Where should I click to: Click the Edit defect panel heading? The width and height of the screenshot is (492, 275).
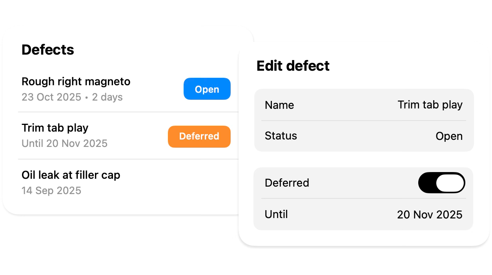point(293,66)
